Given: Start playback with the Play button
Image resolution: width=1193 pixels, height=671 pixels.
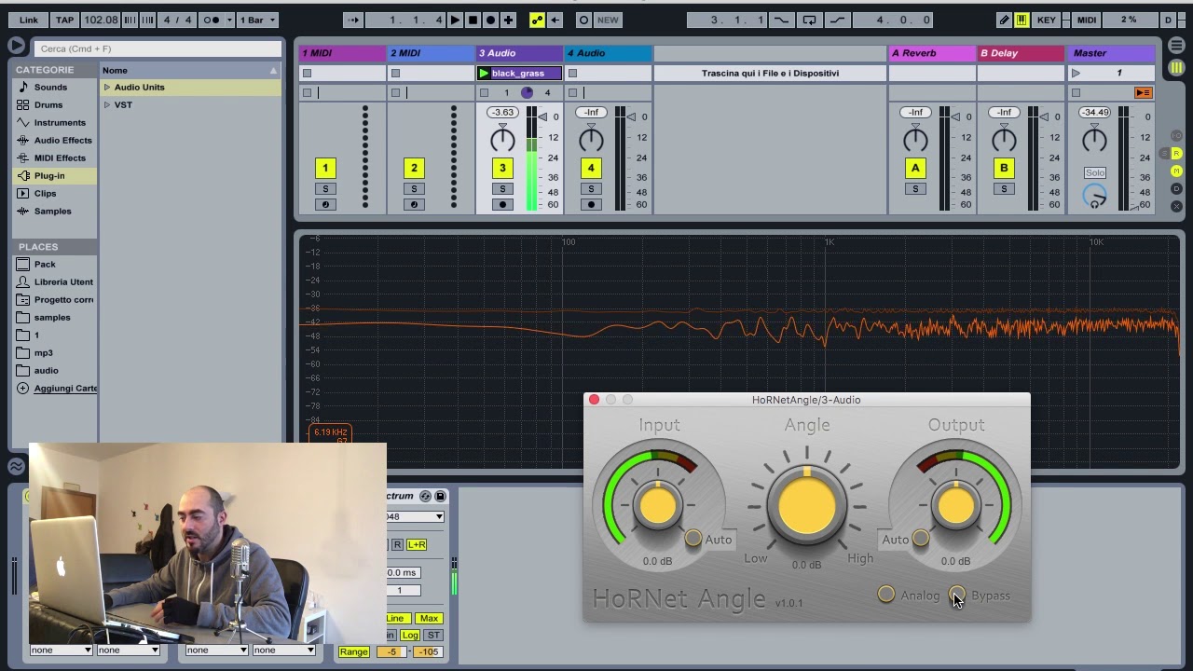Looking at the screenshot, I should (x=455, y=20).
